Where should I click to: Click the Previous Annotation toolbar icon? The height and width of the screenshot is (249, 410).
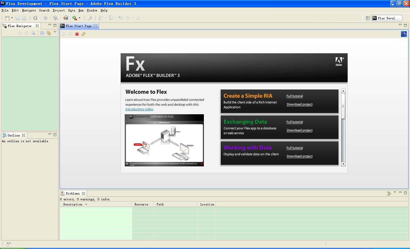click(x=111, y=18)
